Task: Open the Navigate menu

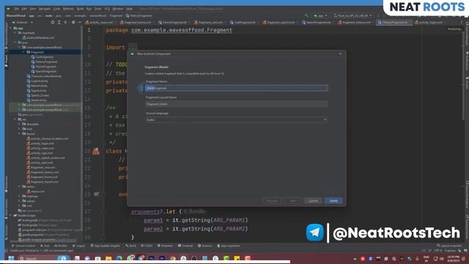Action: (x=44, y=9)
